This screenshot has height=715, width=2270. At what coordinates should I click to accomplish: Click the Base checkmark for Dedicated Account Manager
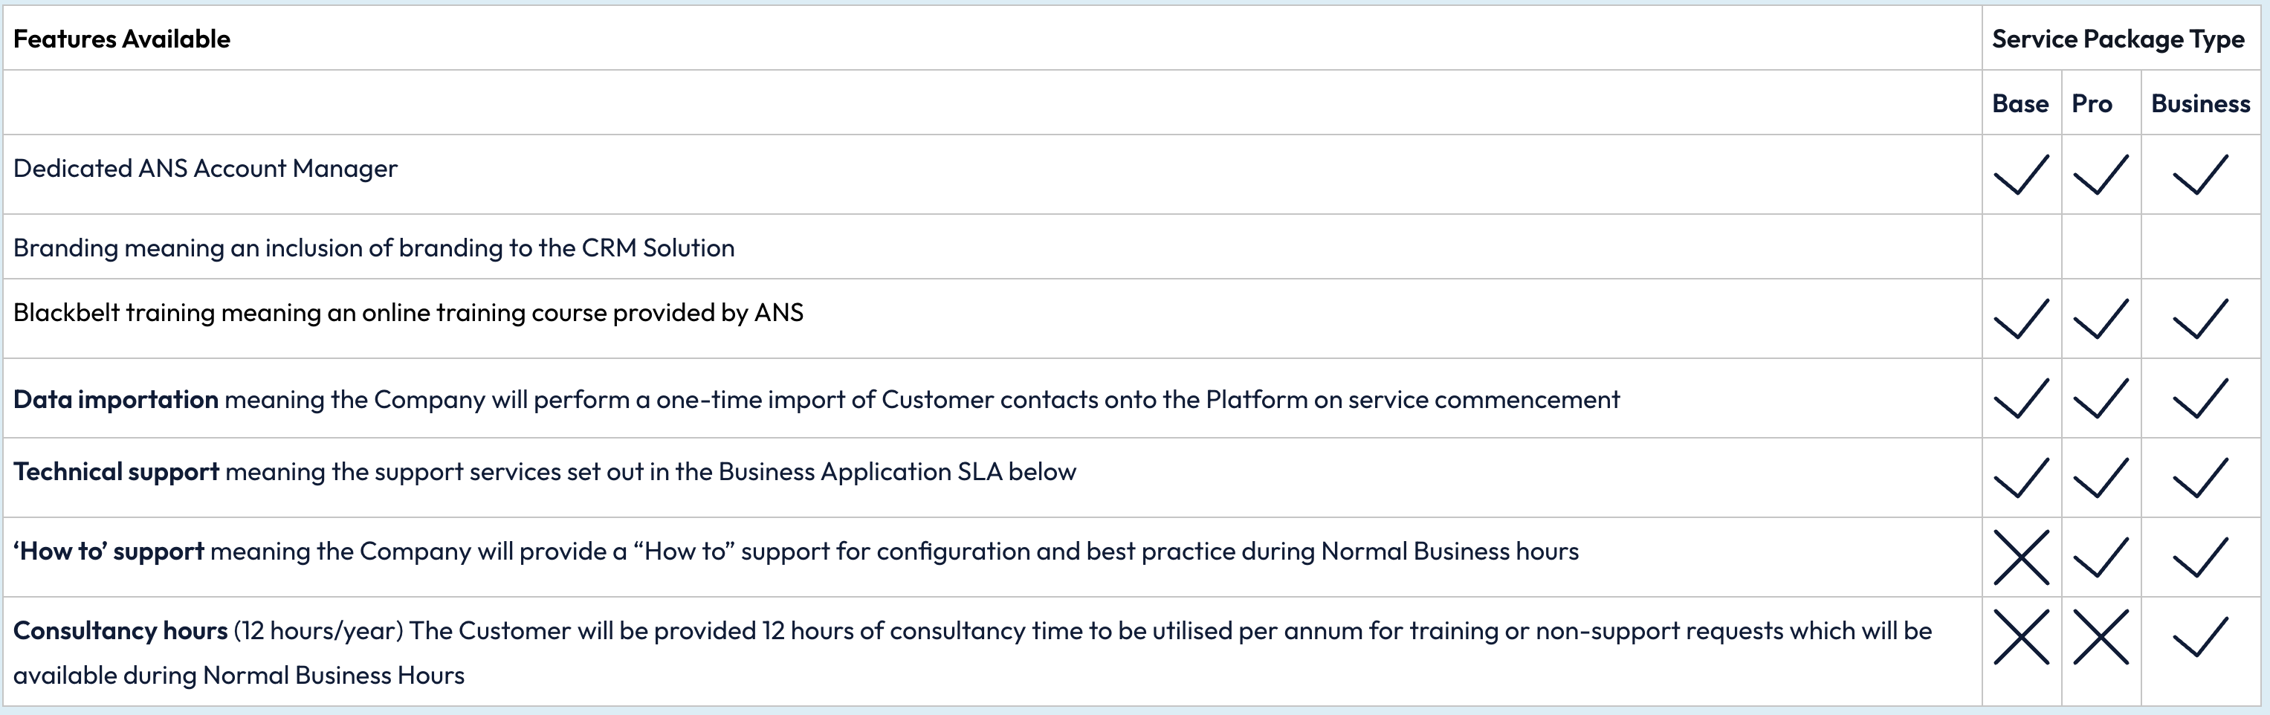(x=2022, y=175)
